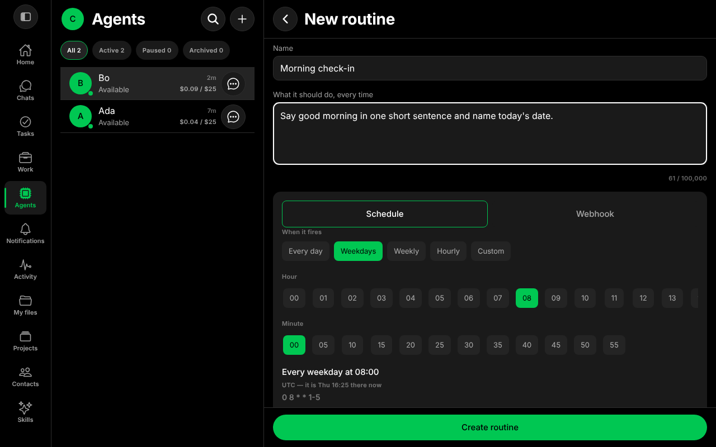Select the Weekdays frequency option
Viewport: 716px width, 447px height.
click(358, 251)
